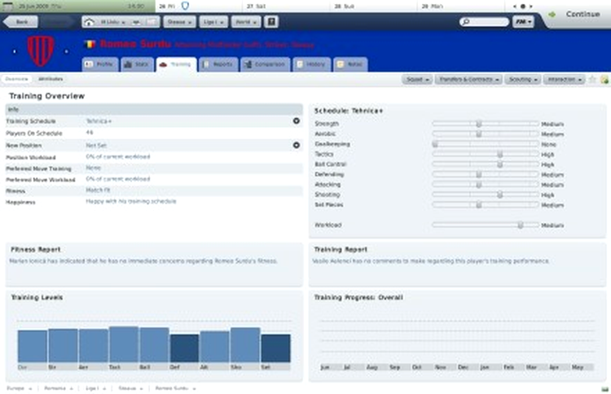Click the Steaua breadcrumb at the bottom
This screenshot has height=394, width=611.
tap(130, 388)
